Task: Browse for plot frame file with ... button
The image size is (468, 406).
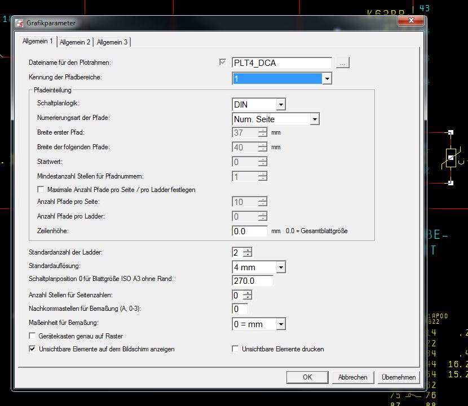Action: point(343,63)
